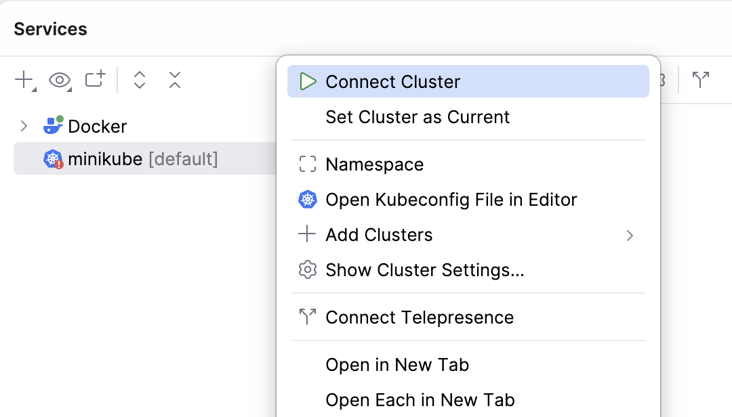732x417 pixels.
Task: Collapse all nodes using the toolbar icon
Action: (x=174, y=80)
